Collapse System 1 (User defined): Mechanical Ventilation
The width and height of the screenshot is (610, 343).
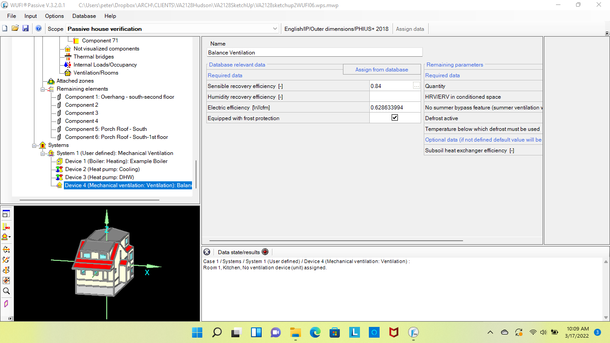click(43, 153)
